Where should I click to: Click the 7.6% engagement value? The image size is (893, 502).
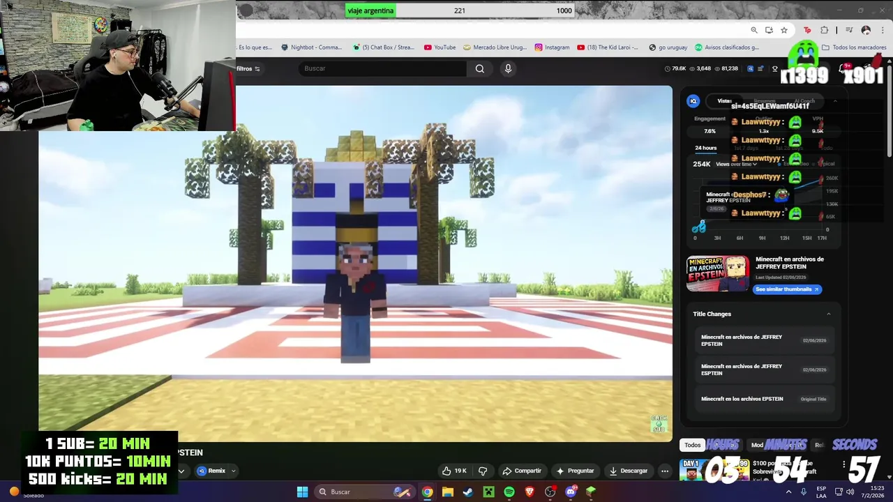click(710, 131)
